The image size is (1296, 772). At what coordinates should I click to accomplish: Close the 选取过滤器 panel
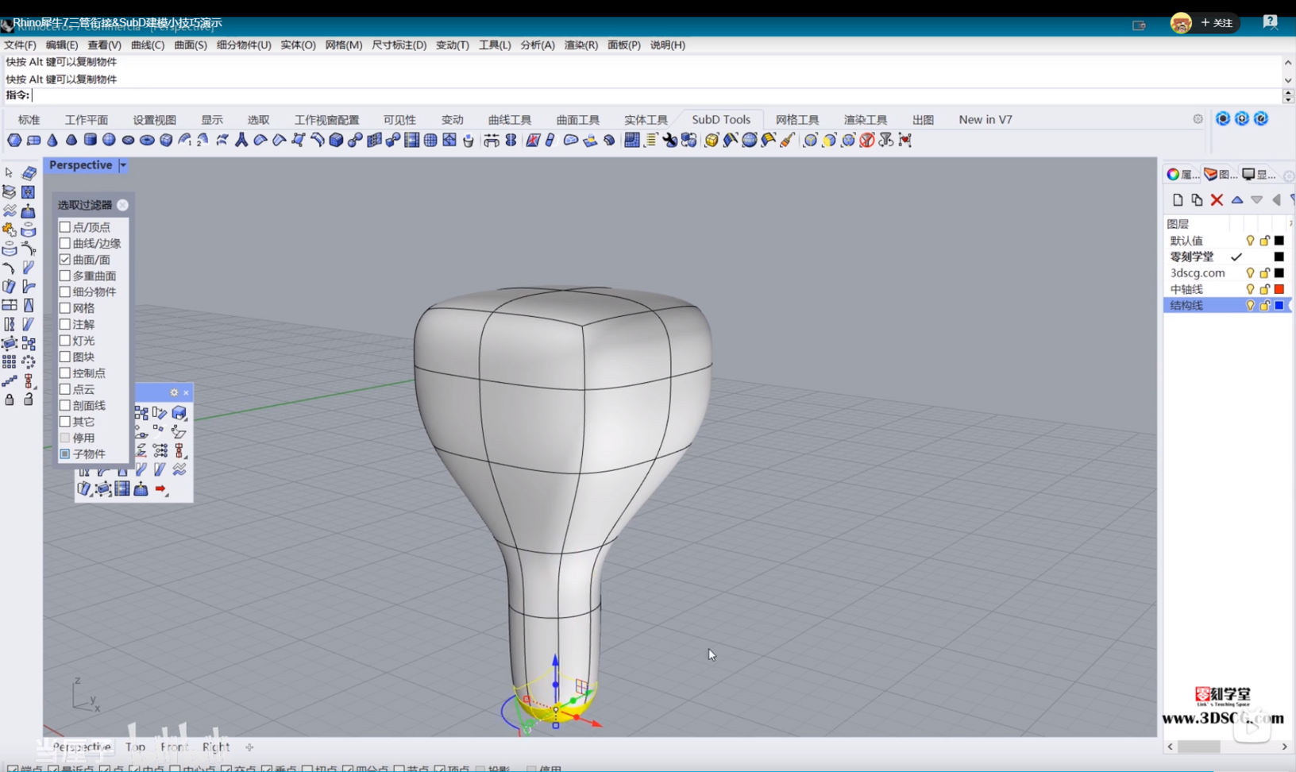pos(122,205)
